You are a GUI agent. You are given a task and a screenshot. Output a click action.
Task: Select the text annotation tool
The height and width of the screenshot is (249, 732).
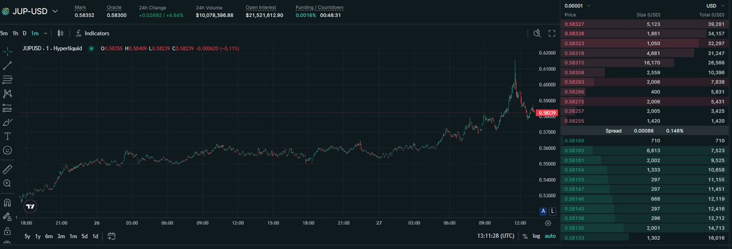(7, 136)
